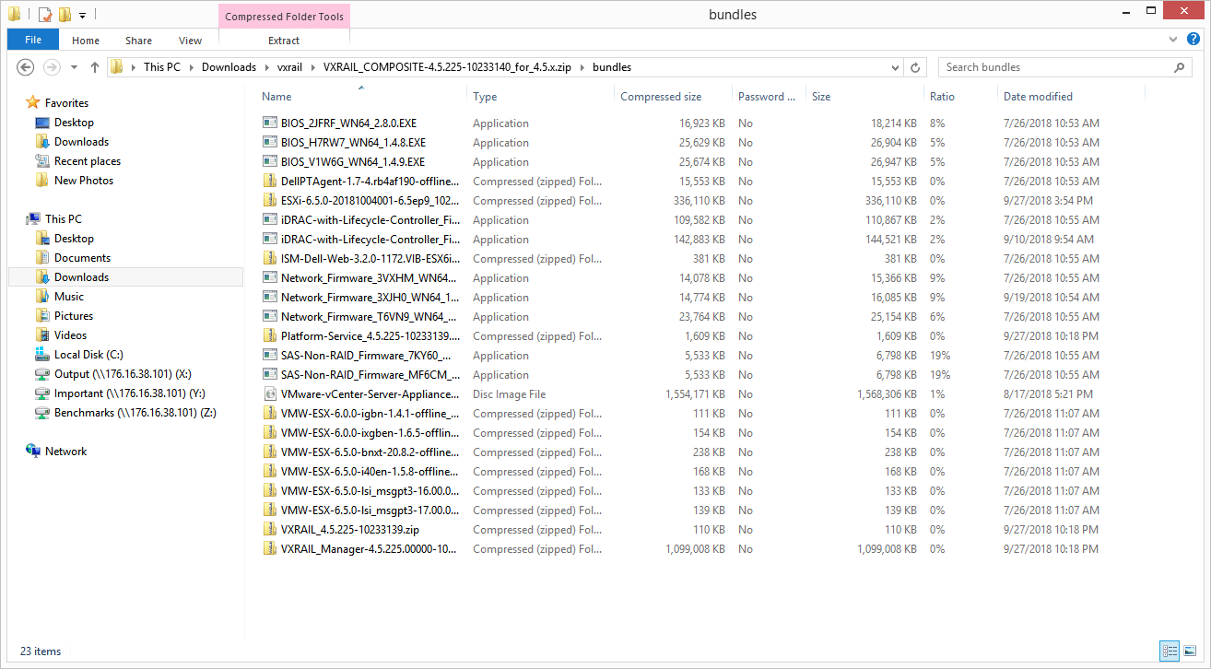Open the Share ribbon tab
This screenshot has width=1211, height=669.
[x=139, y=41]
